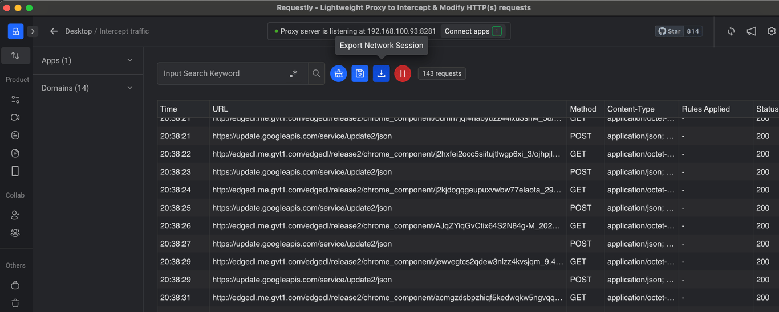Click the GitHub Star button
Screen dimensions: 779x312
(x=670, y=31)
